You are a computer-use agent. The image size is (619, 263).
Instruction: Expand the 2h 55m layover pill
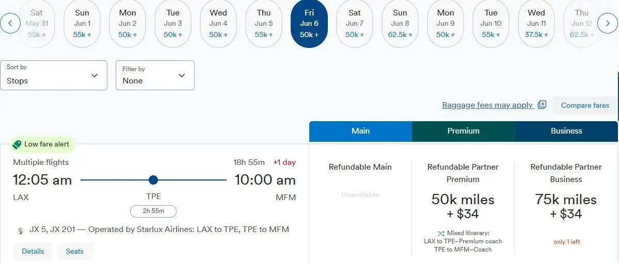(x=153, y=211)
